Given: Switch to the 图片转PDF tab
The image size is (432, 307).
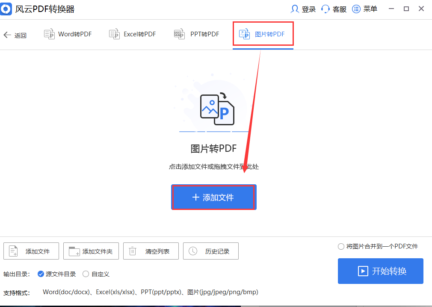Looking at the screenshot, I should pos(263,34).
